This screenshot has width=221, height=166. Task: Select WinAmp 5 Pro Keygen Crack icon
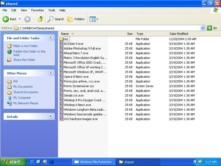point(61,100)
